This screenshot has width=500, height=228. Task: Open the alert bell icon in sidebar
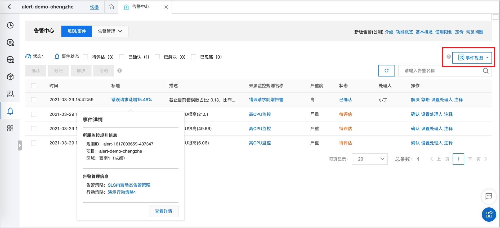[x=10, y=111]
